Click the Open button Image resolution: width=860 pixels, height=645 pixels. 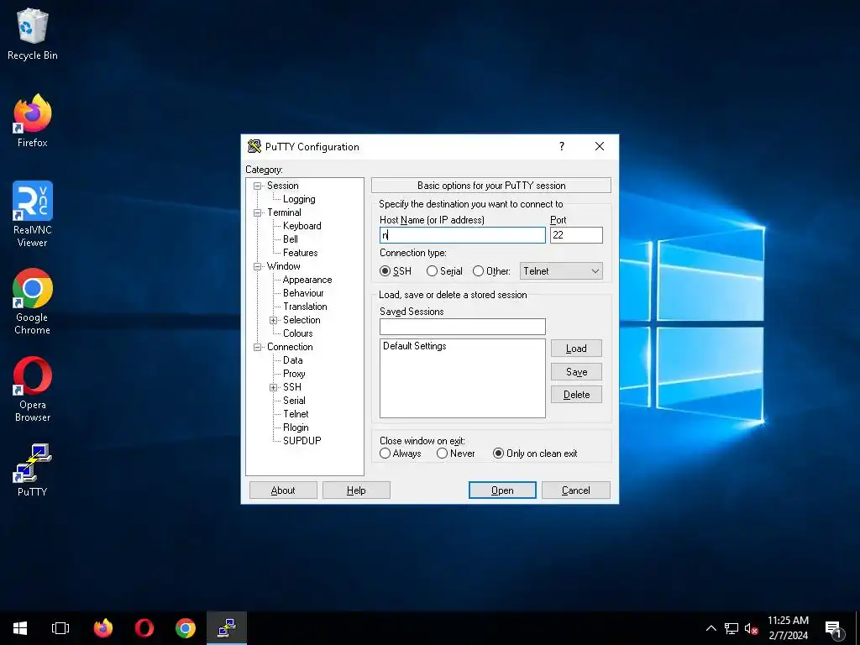(x=502, y=490)
